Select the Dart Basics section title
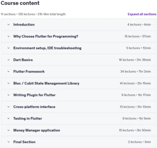Screen dimensions: 157x148 point(23,60)
